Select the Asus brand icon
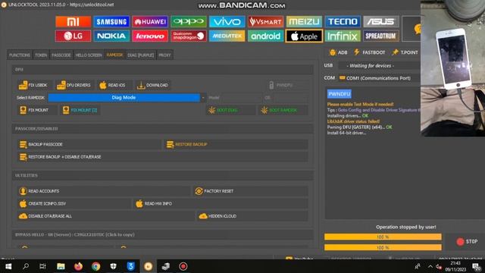485x273 pixels. click(381, 22)
